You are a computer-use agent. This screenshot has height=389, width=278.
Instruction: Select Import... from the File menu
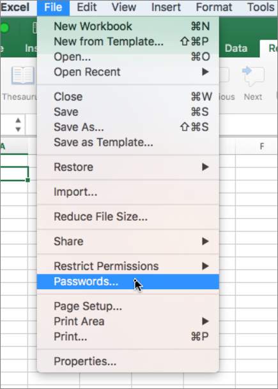point(128,192)
